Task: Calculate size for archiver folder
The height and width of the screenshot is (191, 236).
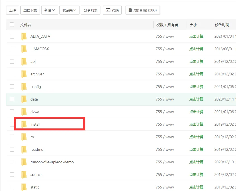Action: (x=196, y=74)
